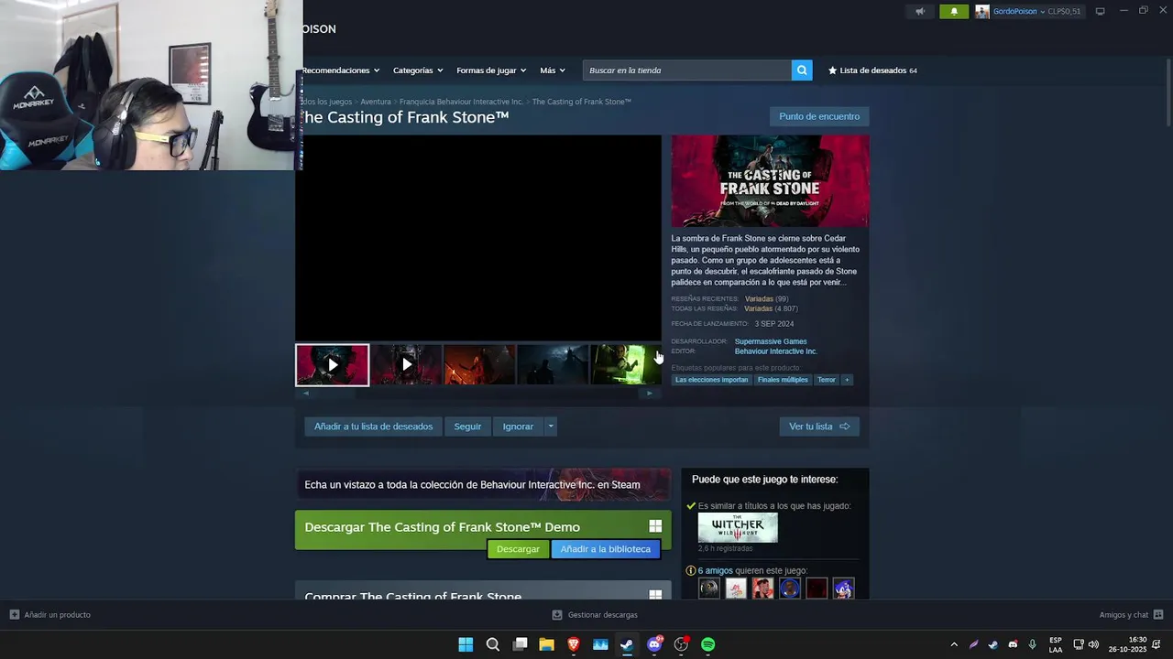Viewport: 1173px width, 659px height.
Task: Open the Recomendaciones dropdown menu
Action: 340,70
